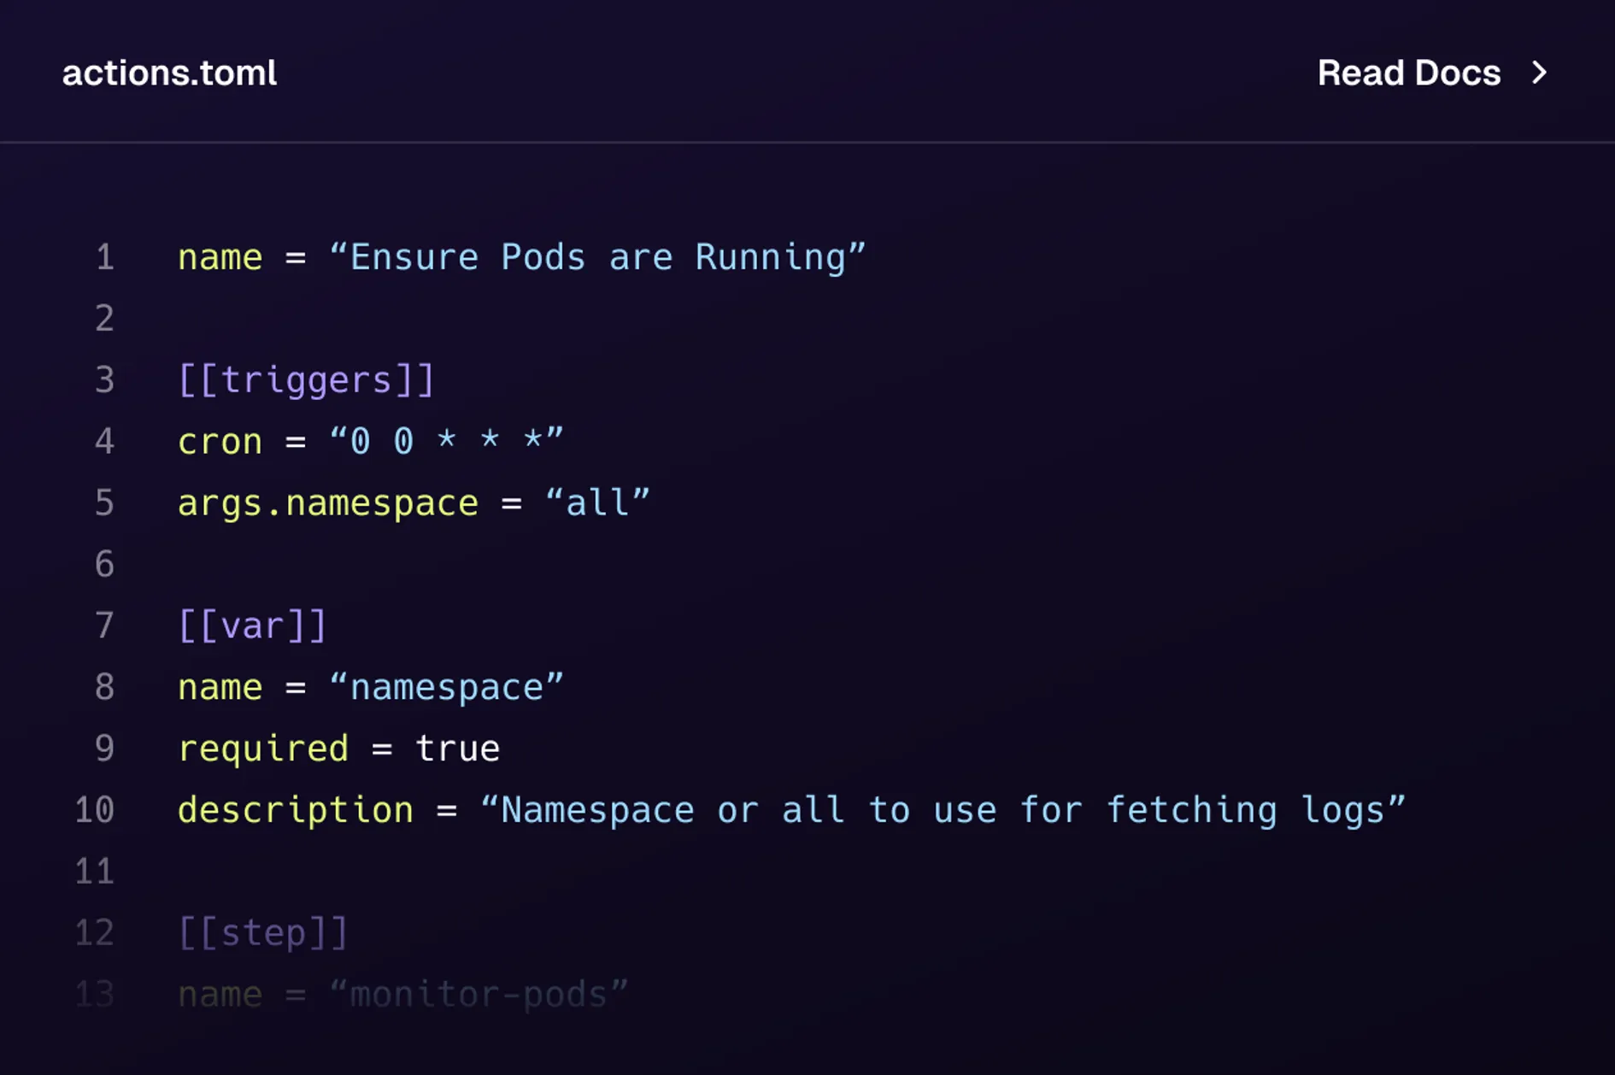Viewport: 1615px width, 1075px height.
Task: Click the description key on line 10
Action: [295, 811]
